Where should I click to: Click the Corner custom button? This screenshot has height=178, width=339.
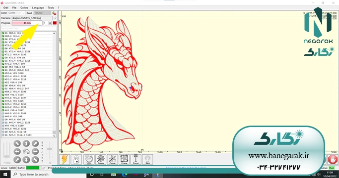pyautogui.click(x=113, y=160)
